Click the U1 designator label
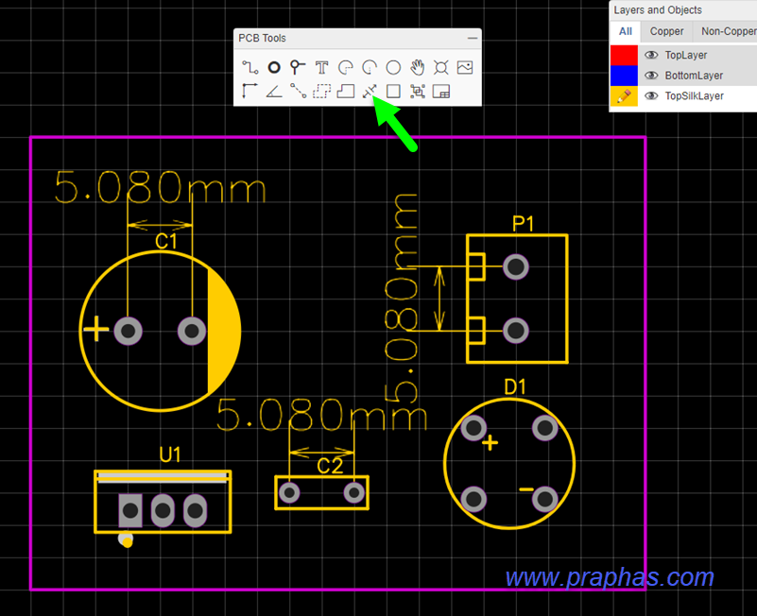The height and width of the screenshot is (616, 757). click(170, 454)
